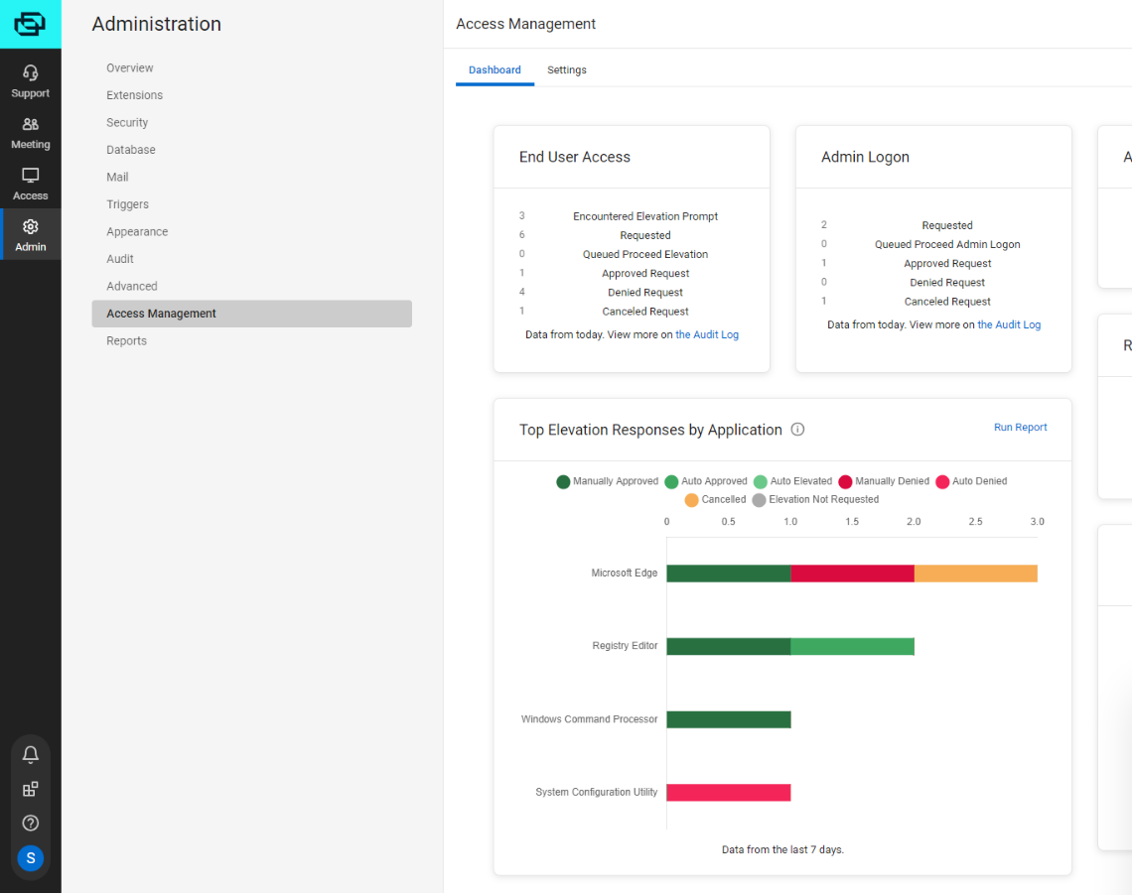Open the Reports admin page
Screen dimensions: 1132x895
click(126, 341)
